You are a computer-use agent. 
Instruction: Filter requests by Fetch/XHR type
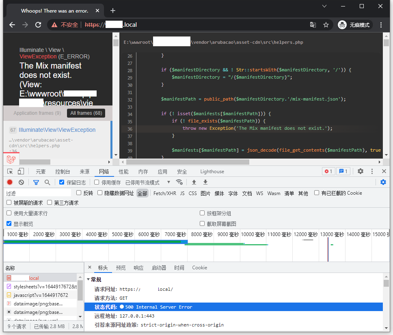pos(165,193)
